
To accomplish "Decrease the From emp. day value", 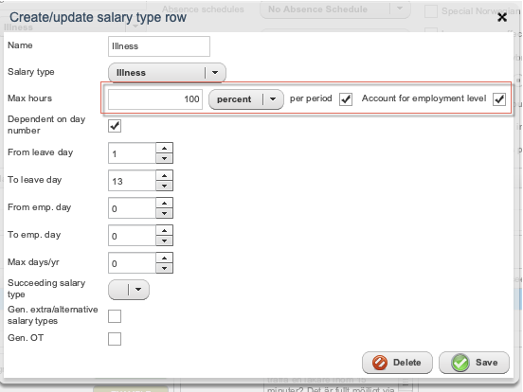I will (165, 213).
